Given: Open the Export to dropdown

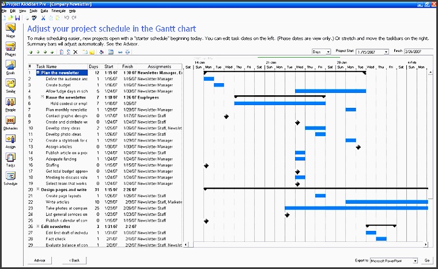Looking at the screenshot, I should tap(416, 260).
